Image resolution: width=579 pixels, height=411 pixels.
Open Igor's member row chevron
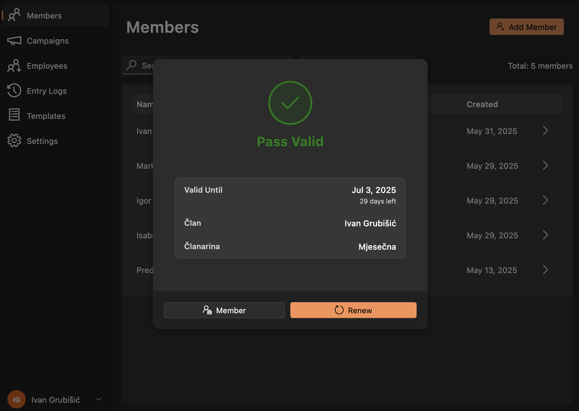click(545, 200)
